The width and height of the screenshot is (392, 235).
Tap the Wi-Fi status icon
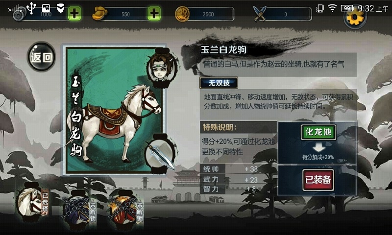click(x=332, y=8)
